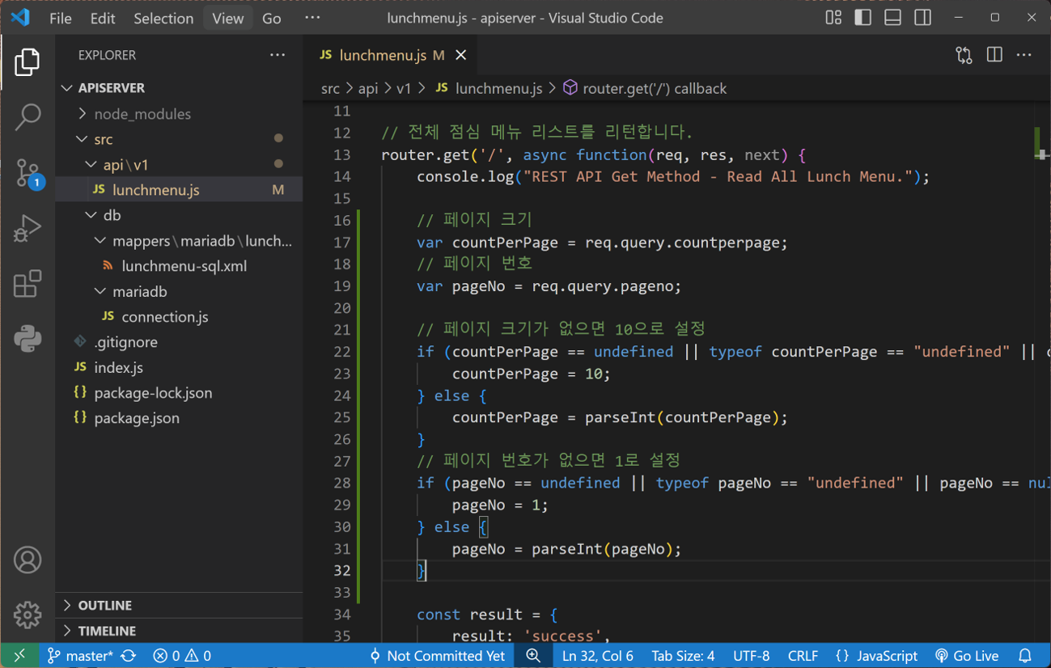Click api breadcrumb segment

point(368,88)
